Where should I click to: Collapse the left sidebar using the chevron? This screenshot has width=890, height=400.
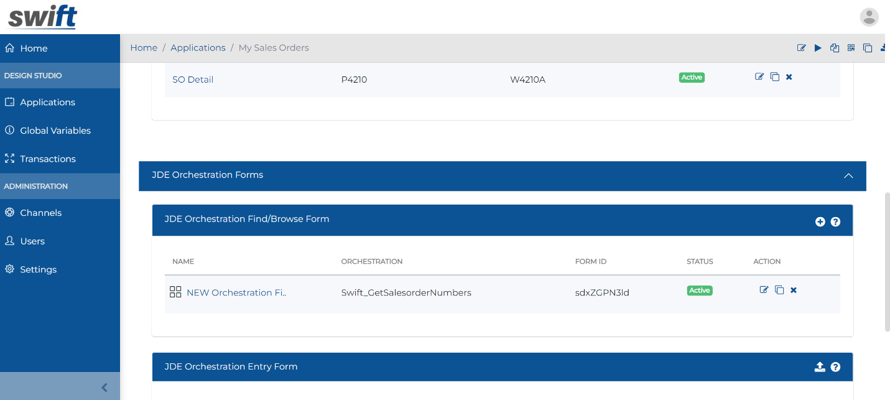tap(104, 387)
